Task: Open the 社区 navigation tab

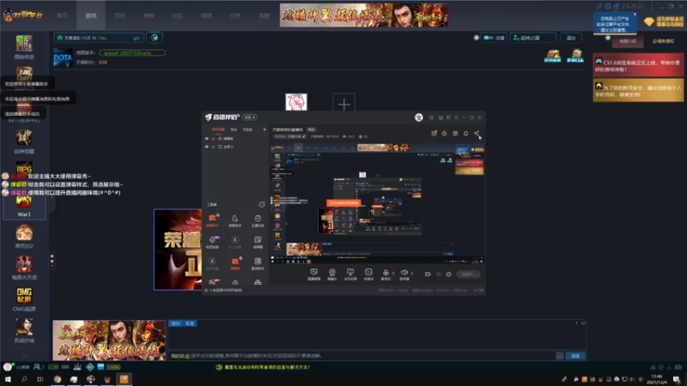Action: (178, 15)
